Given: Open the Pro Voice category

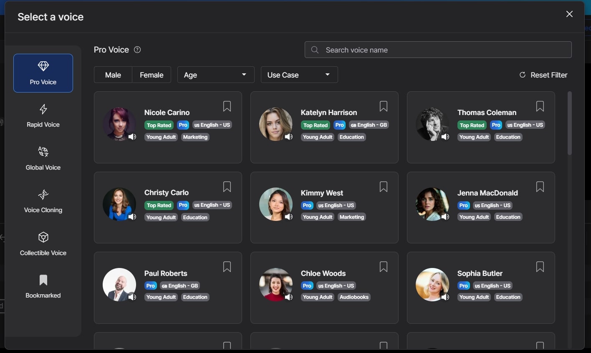Looking at the screenshot, I should coord(43,73).
